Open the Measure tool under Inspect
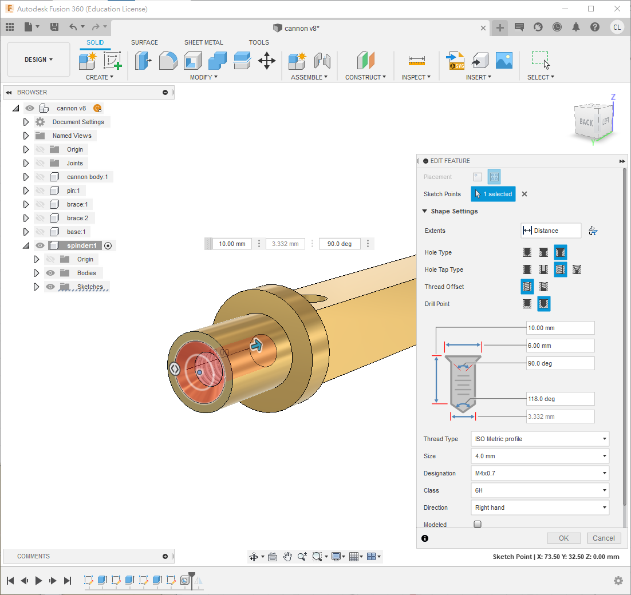Image resolution: width=631 pixels, height=595 pixels. (x=416, y=60)
